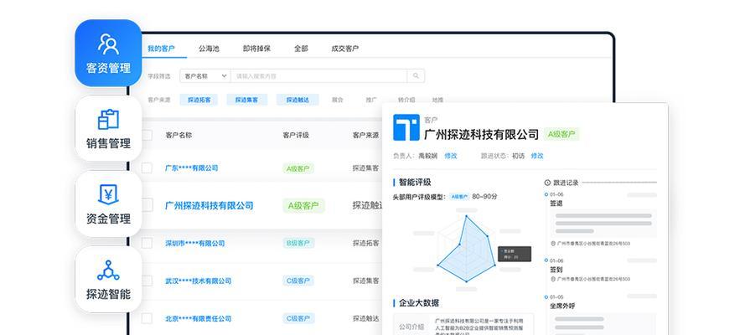Filter source by 展会
Screen dimensions: 745x335
(338, 100)
